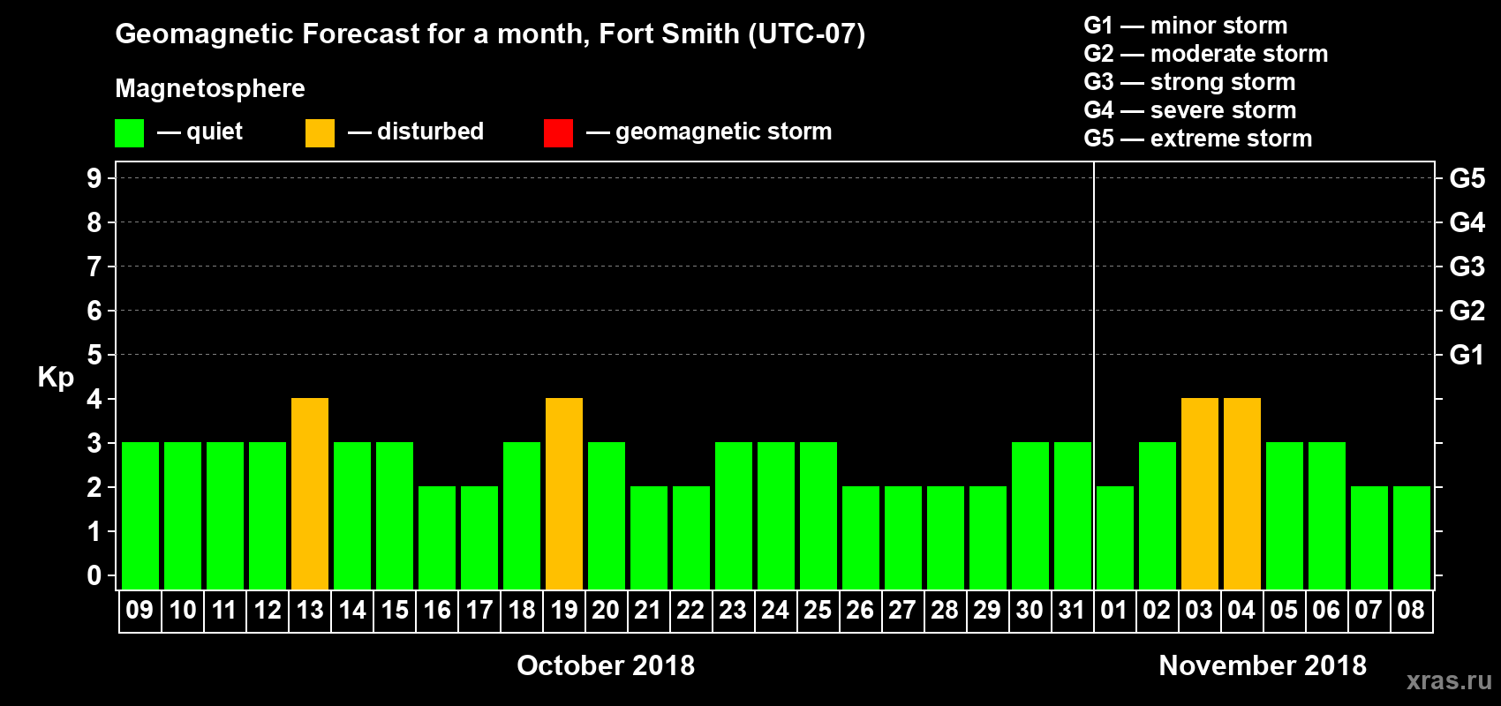
Task: Click the 'G1 — minor storm' legend line
Action: (x=1186, y=26)
